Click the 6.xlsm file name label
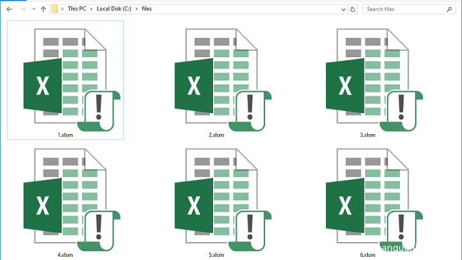The image size is (462, 260). [368, 255]
